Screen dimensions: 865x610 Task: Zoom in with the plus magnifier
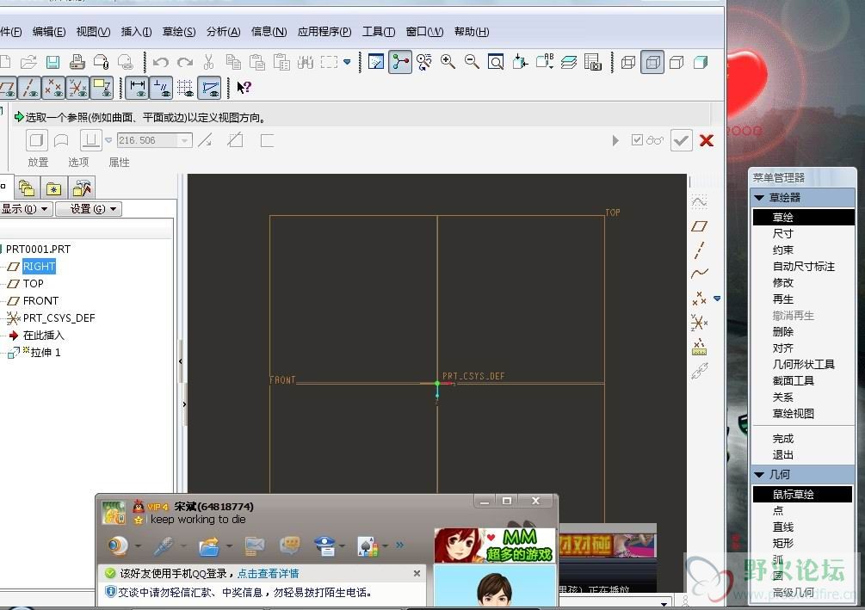tap(448, 62)
